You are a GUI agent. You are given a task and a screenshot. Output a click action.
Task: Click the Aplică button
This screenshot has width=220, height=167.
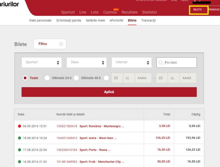tap(109, 92)
